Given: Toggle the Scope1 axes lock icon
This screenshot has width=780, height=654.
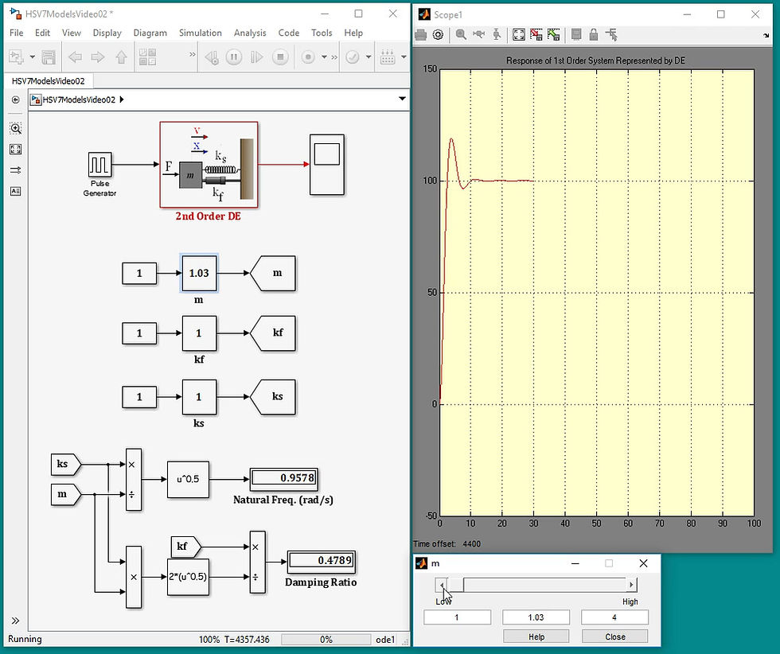Looking at the screenshot, I should coord(594,35).
